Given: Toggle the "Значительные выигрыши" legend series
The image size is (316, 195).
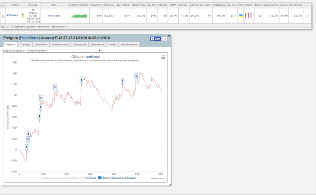Looking at the screenshot, I should click(117, 178).
